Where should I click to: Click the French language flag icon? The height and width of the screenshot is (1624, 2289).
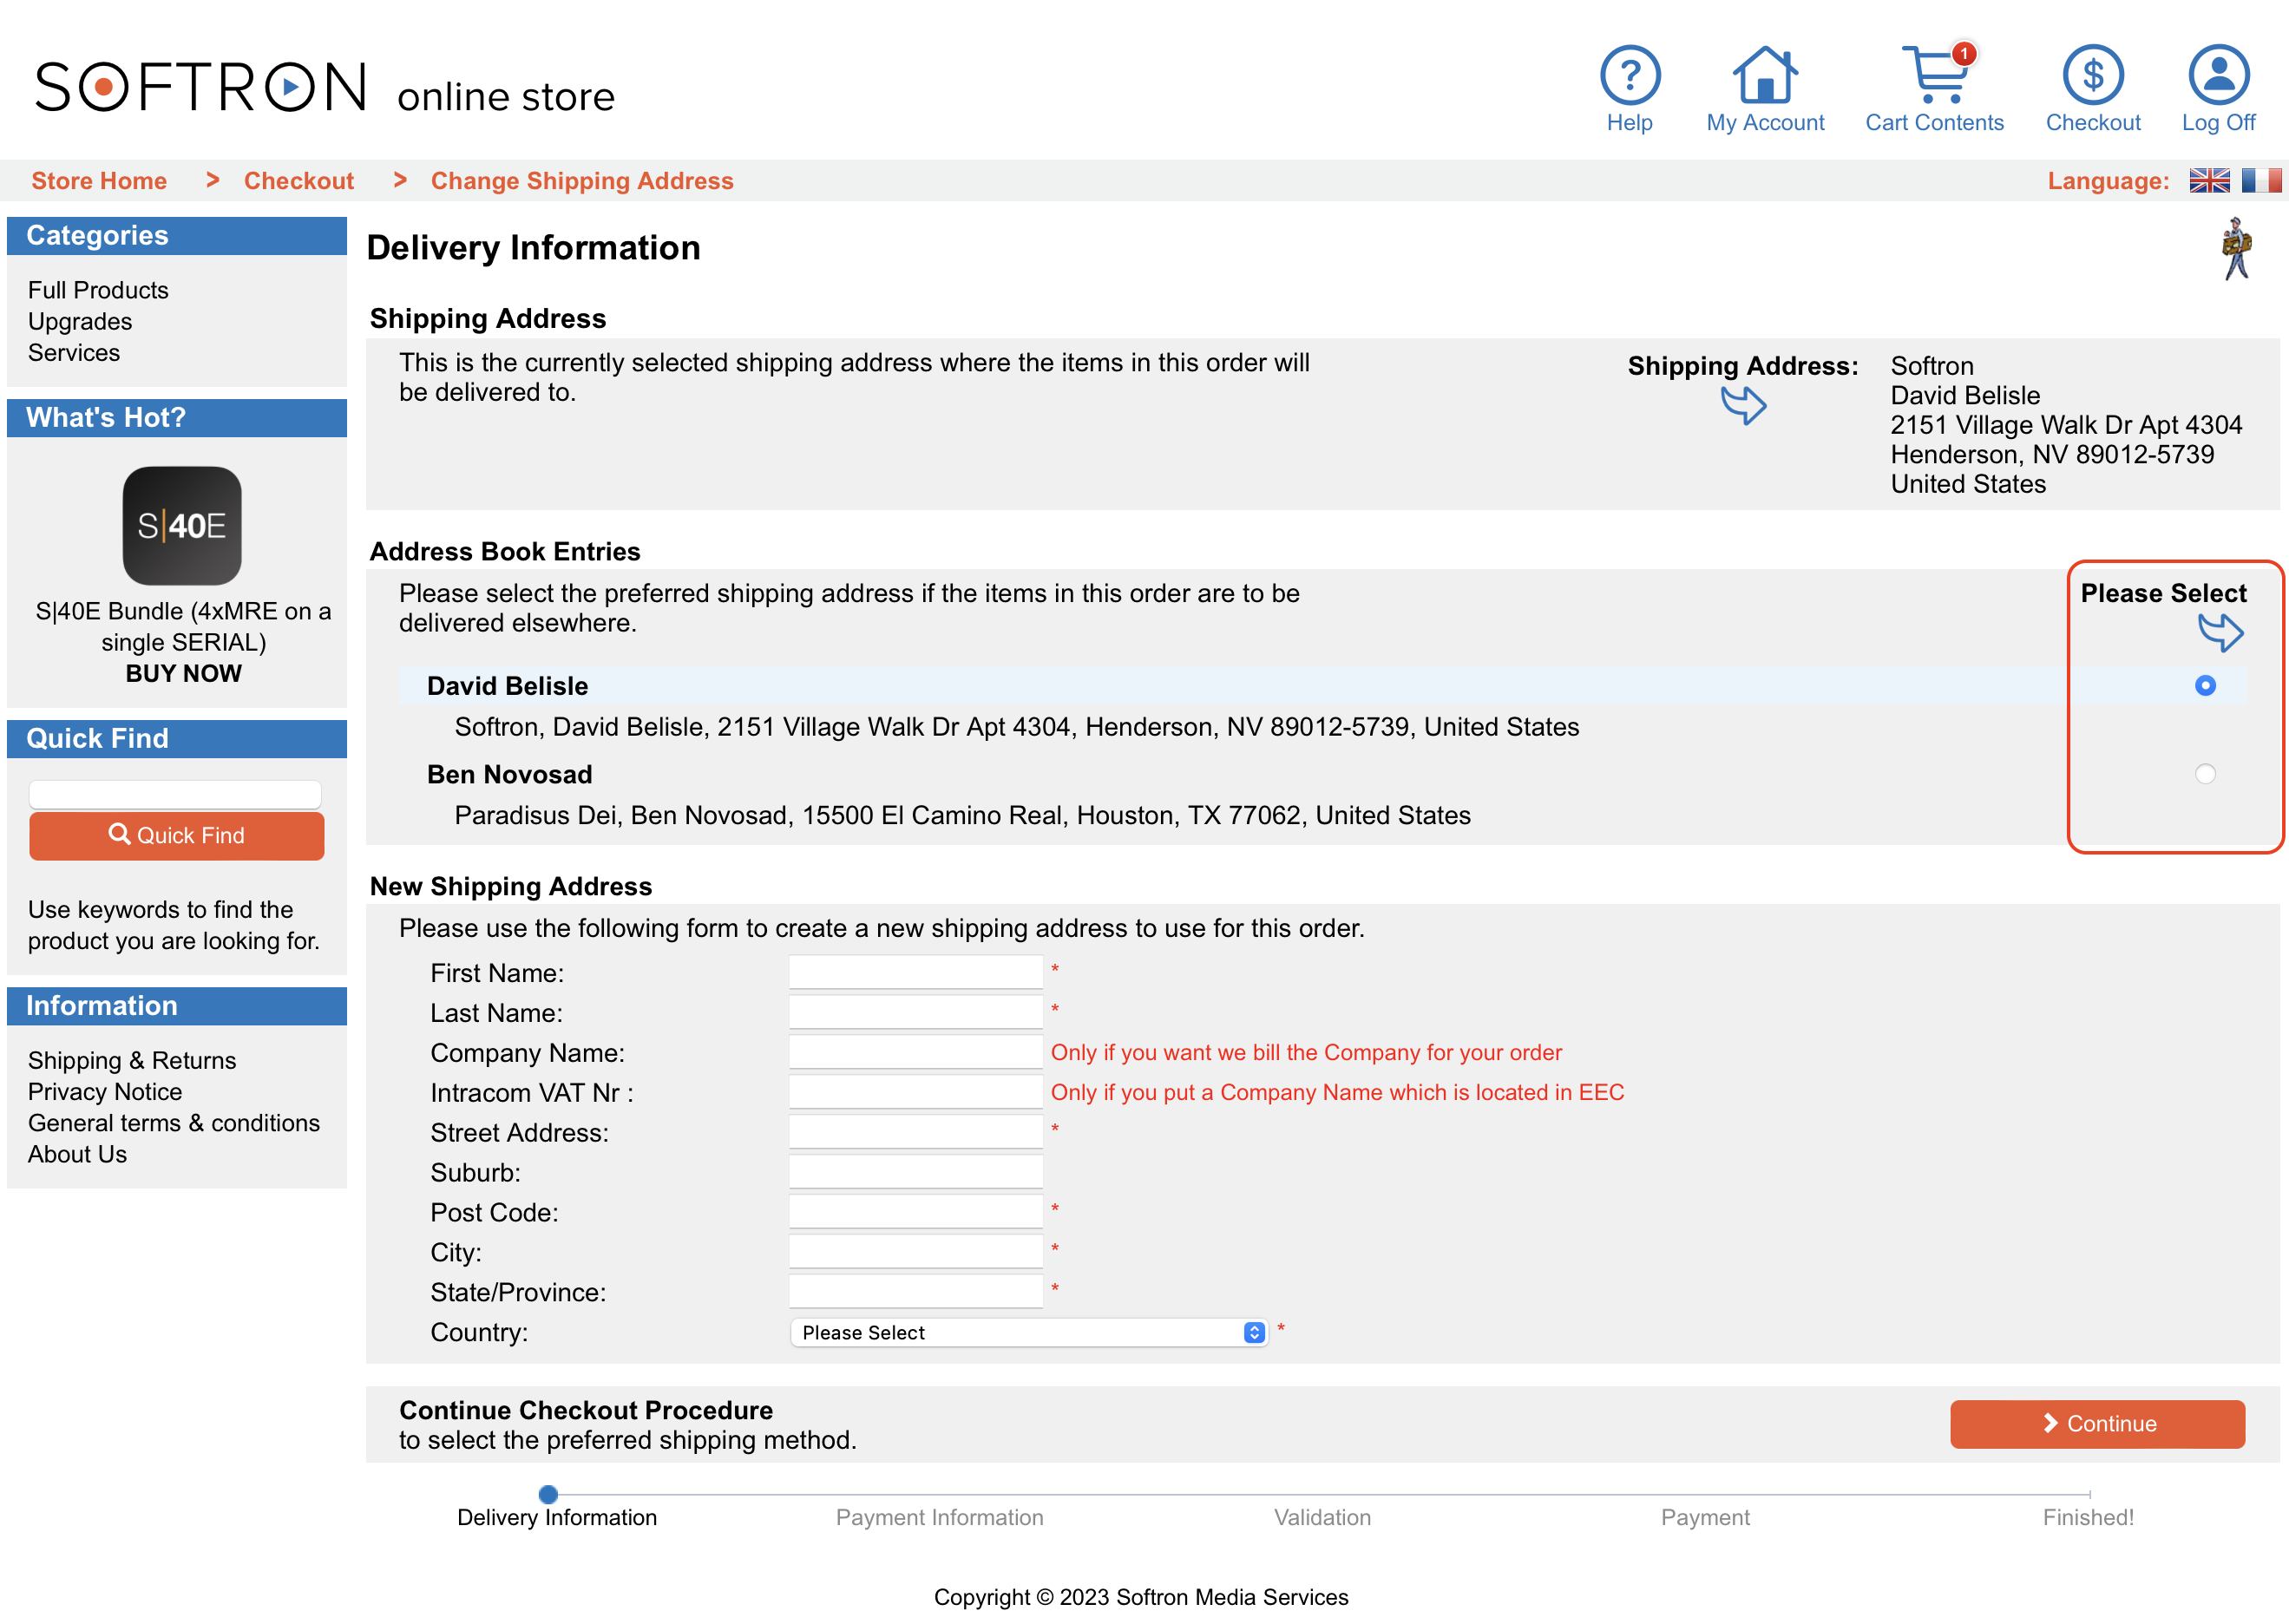(2259, 180)
